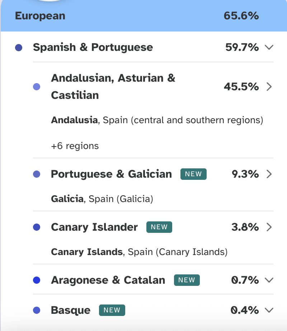Click the NEW badge by Portuguese & Galician

pyautogui.click(x=193, y=174)
